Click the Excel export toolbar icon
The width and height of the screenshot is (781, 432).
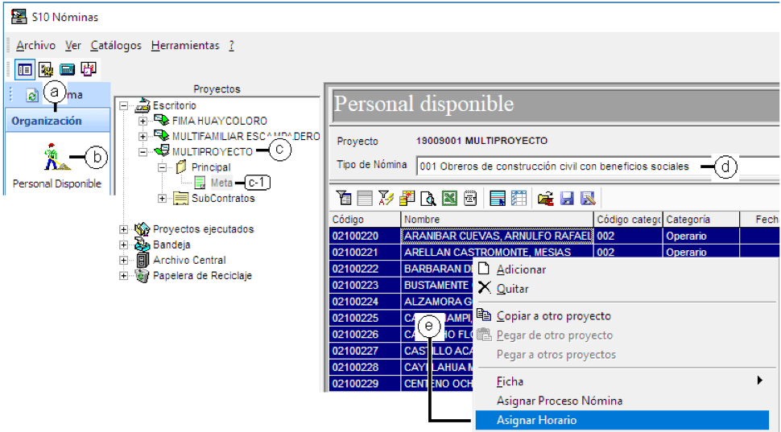pos(449,199)
